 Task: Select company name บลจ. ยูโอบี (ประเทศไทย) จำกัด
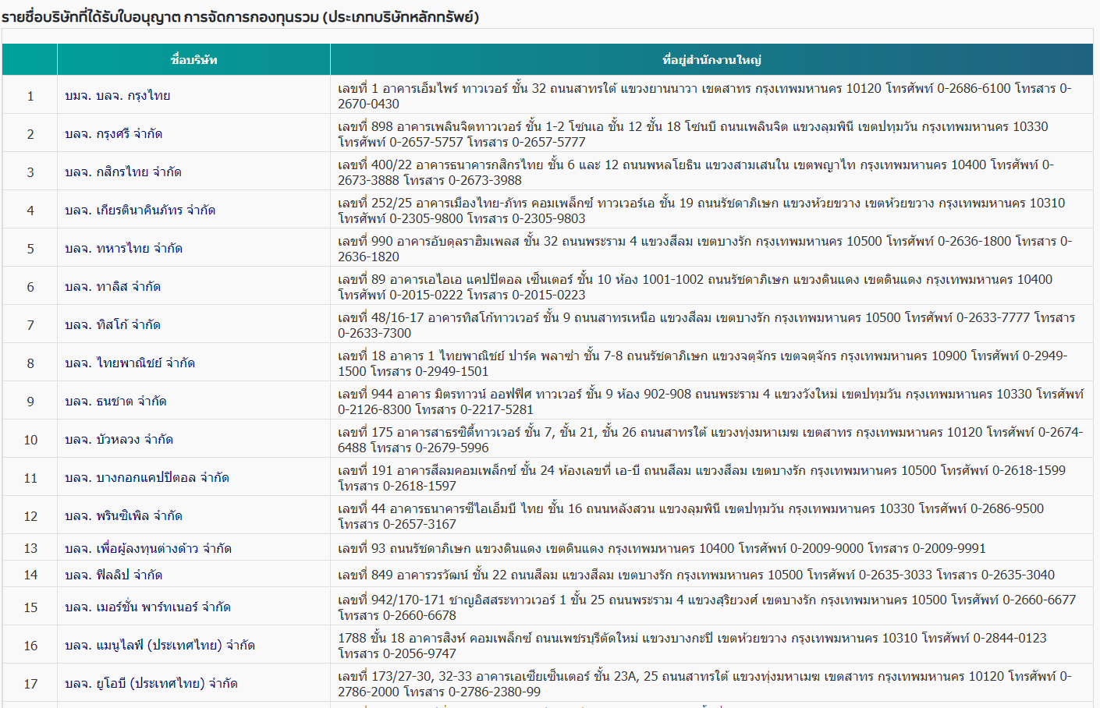(x=151, y=683)
